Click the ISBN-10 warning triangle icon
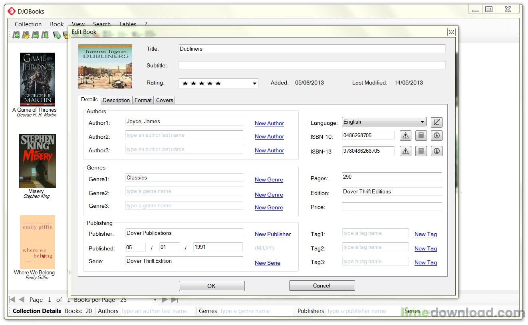This screenshot has width=528, height=325. pyautogui.click(x=405, y=136)
